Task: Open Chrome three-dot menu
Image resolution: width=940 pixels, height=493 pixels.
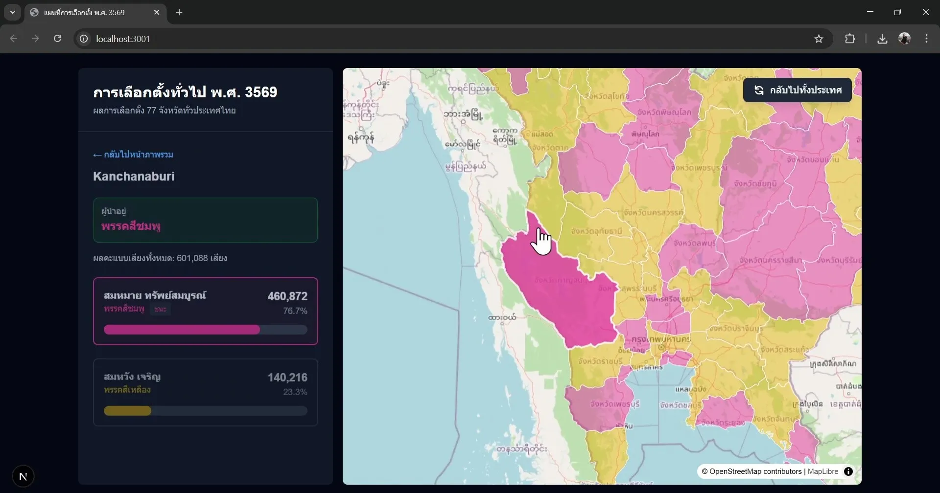Action: (926, 39)
